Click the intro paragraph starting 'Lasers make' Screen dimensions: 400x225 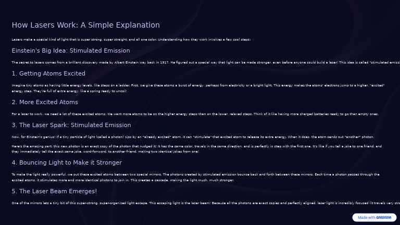(130, 40)
